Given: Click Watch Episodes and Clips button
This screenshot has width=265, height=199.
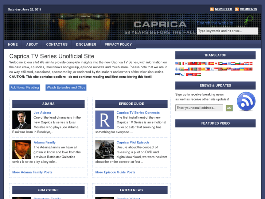Looking at the screenshot, I should click(x=66, y=88).
